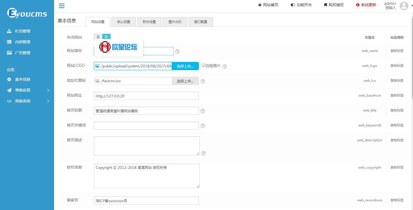
Task: Set 关闭网站 to 是
Action: [98, 37]
